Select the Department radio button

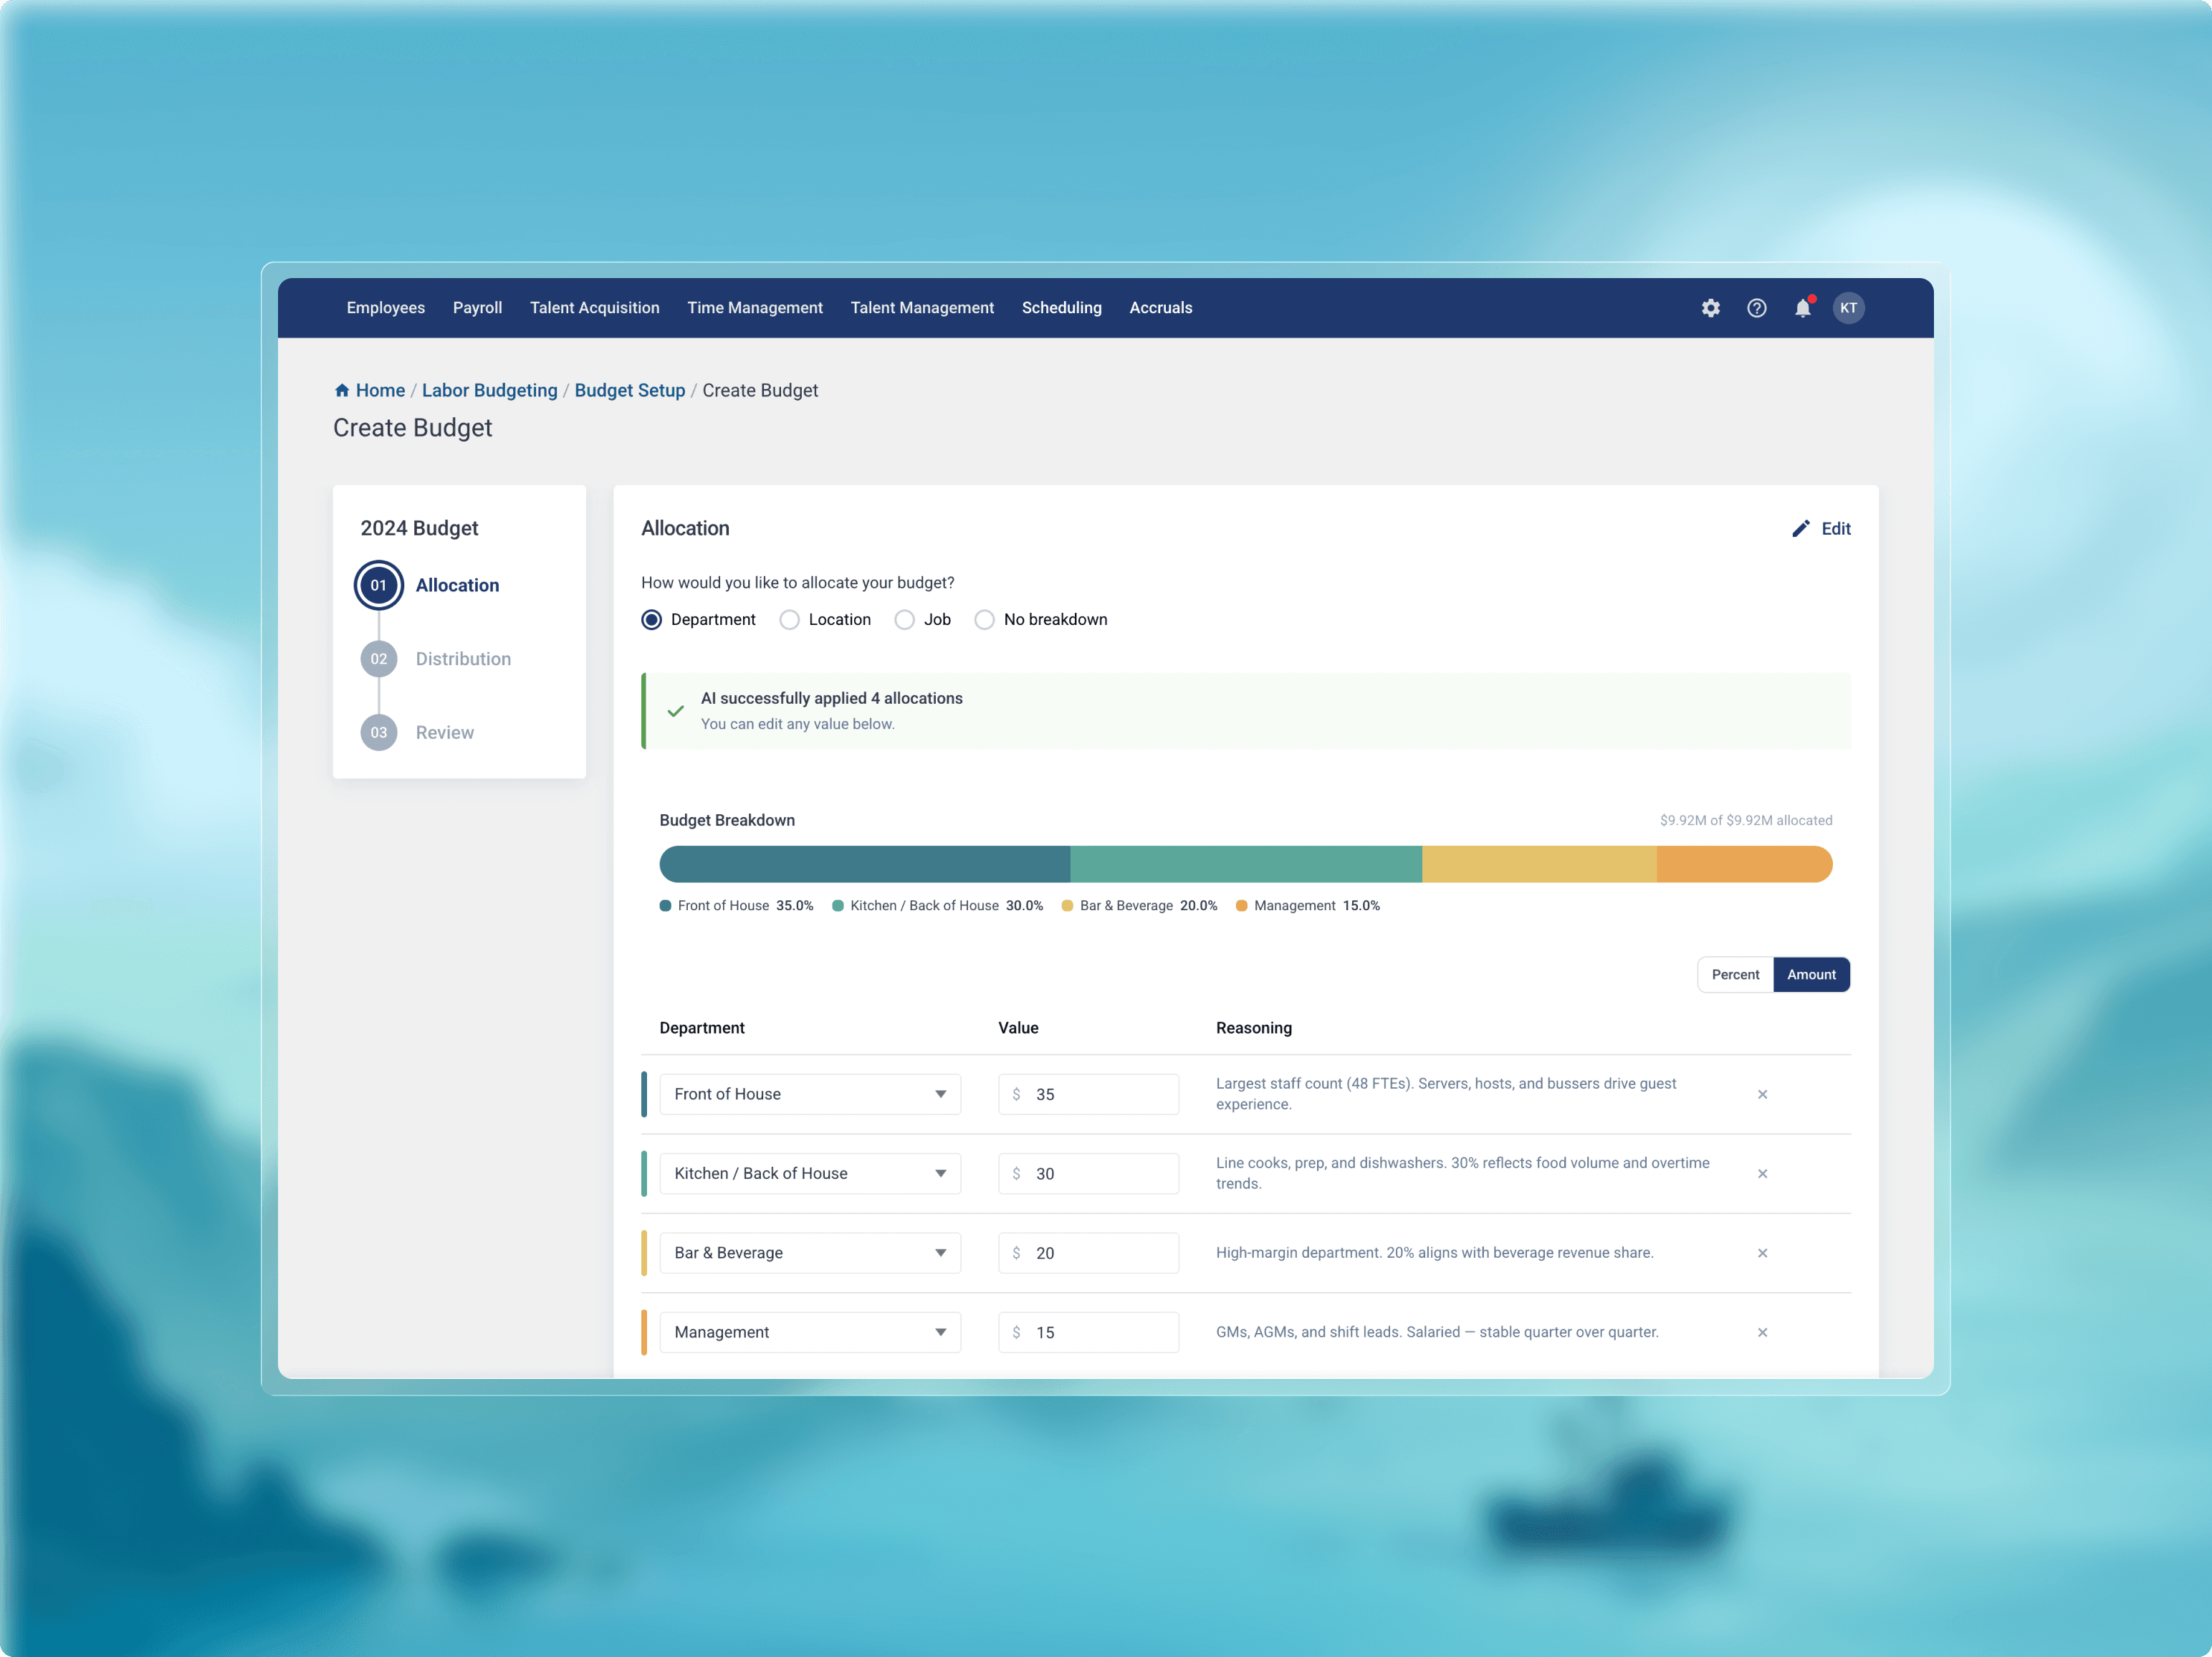(x=652, y=620)
